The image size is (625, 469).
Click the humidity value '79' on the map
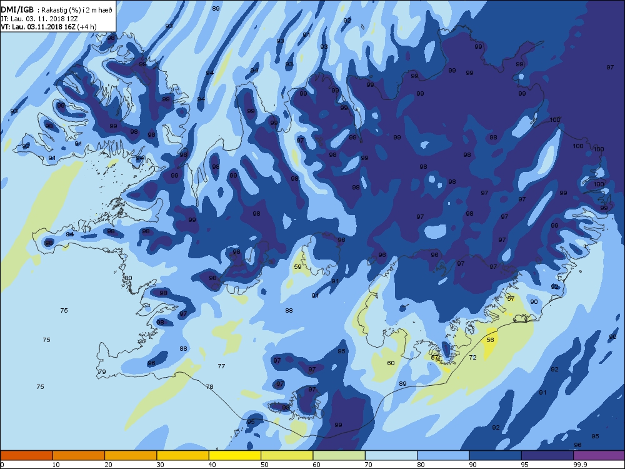pyautogui.click(x=102, y=371)
